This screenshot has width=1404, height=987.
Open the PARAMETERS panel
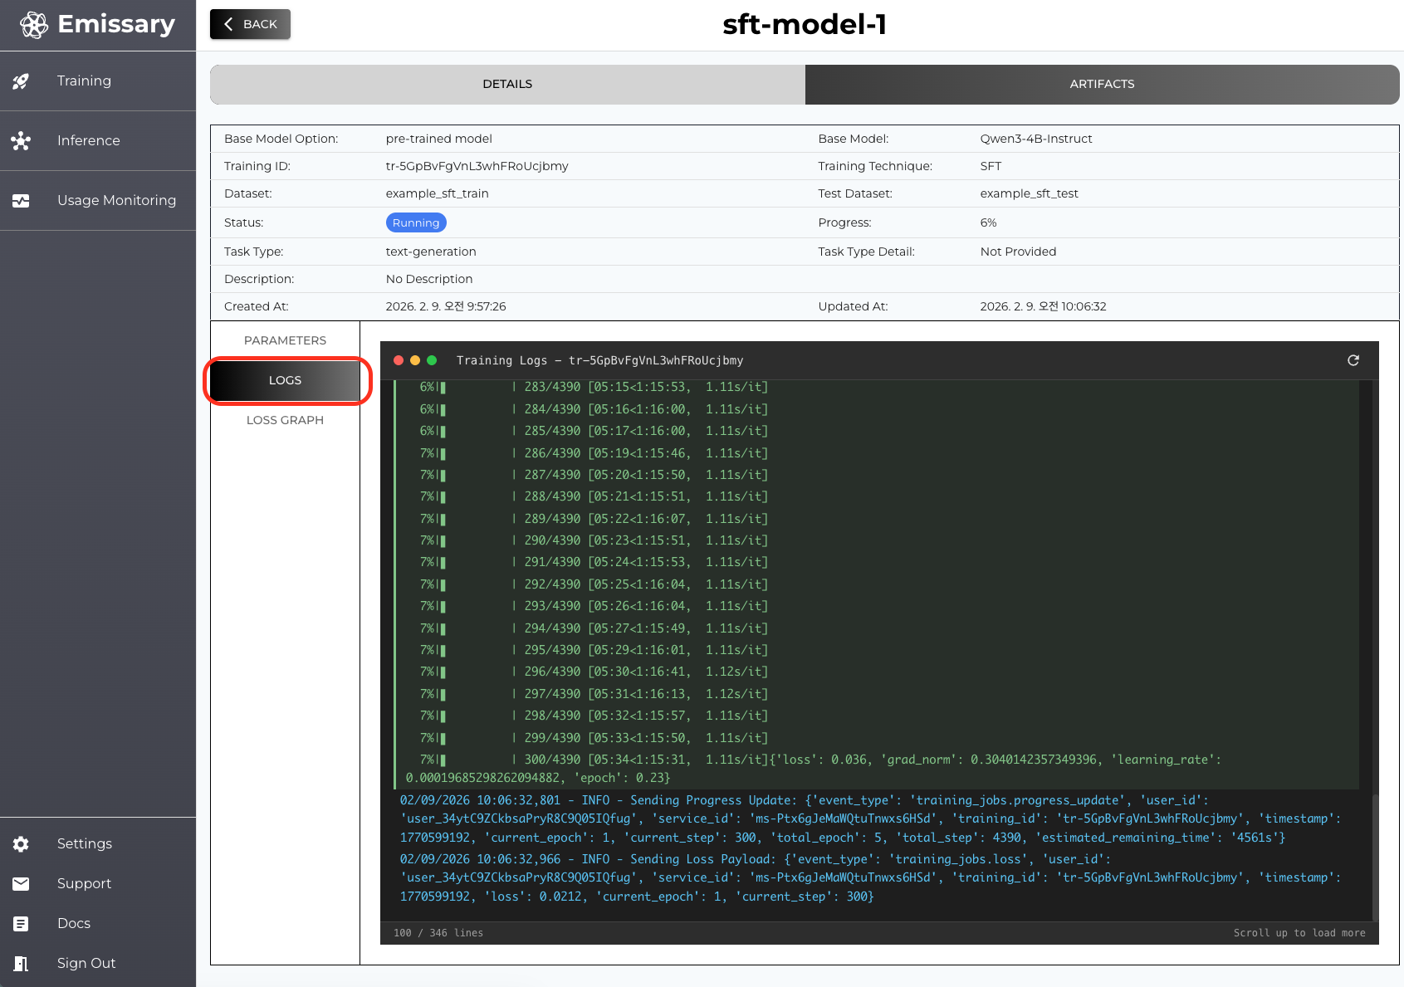click(285, 340)
